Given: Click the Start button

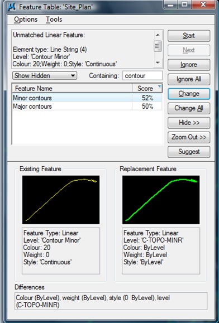Looking at the screenshot, I should coord(189,36).
